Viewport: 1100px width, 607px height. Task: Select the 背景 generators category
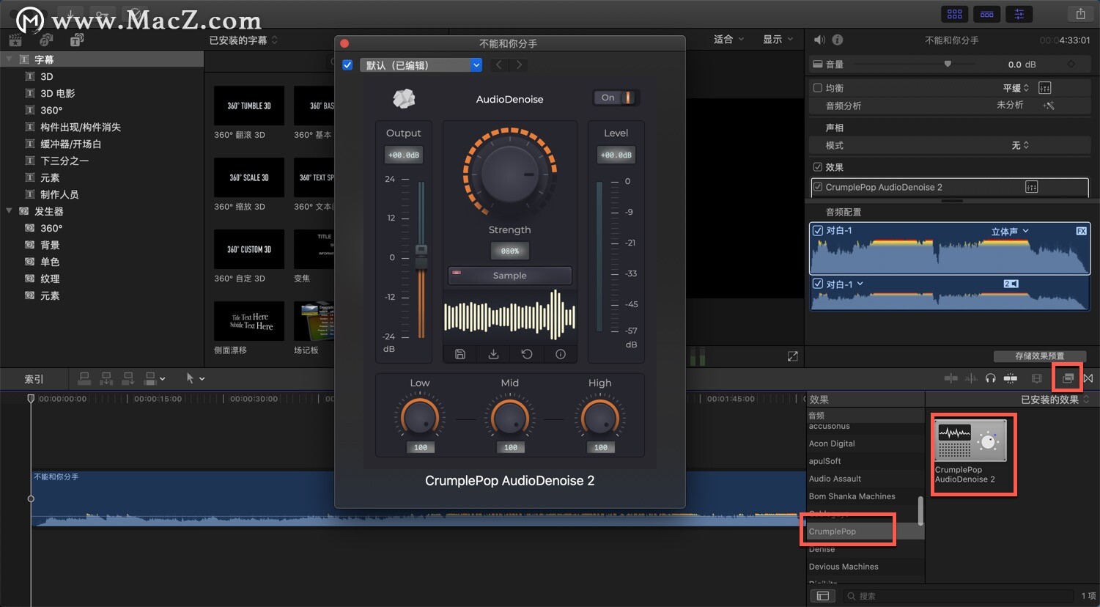click(50, 245)
